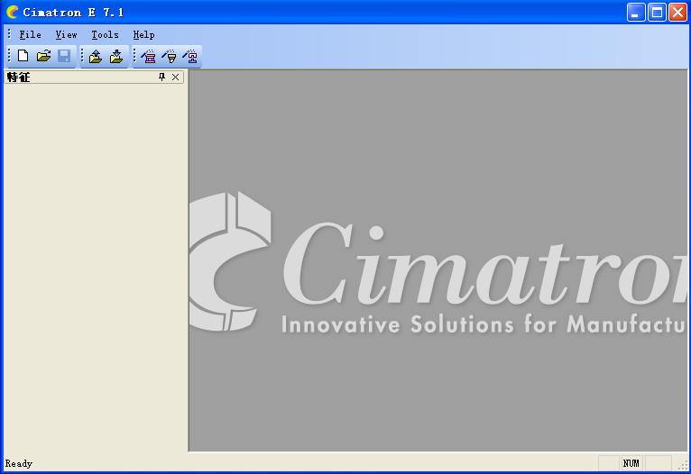Screen dimensions: 691x474
Task: Open the Tools menu
Action: click(x=105, y=35)
